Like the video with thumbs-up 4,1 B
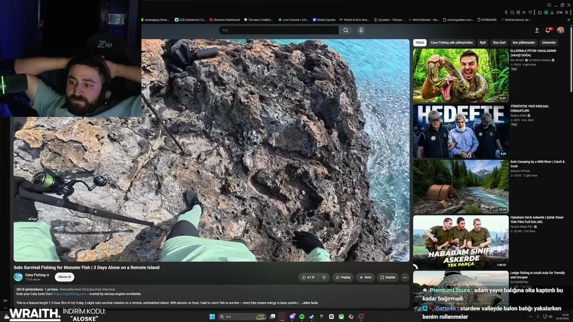 (308, 277)
